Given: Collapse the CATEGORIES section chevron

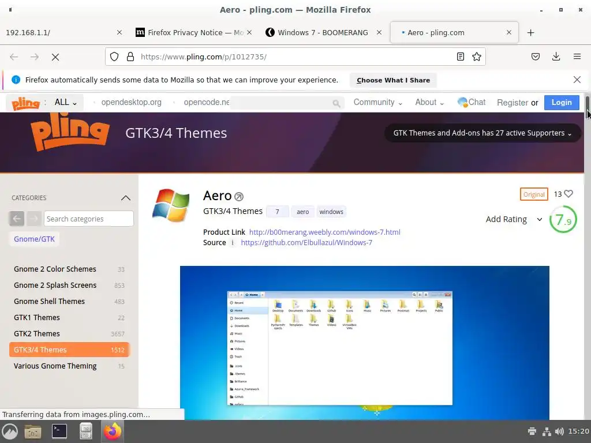Looking at the screenshot, I should click(126, 198).
